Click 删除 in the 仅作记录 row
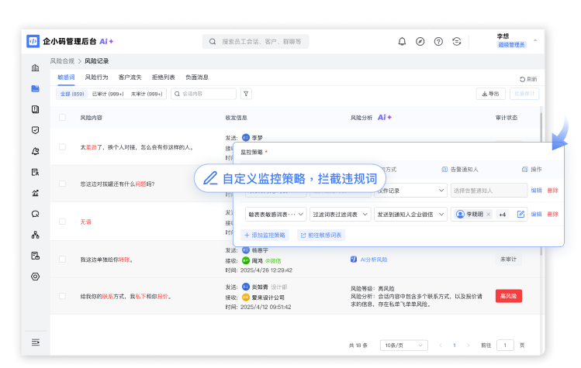This screenshot has height=368, width=581. [552, 191]
